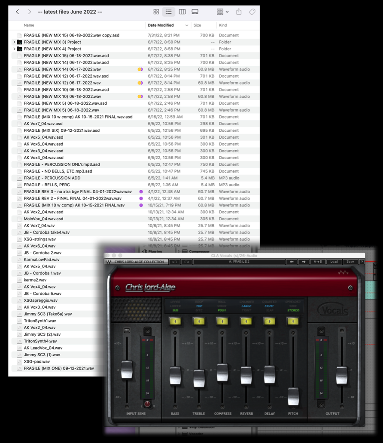The width and height of the screenshot is (383, 443).
Task: Click audio file icon of karma2.wav
Action: 19,280
